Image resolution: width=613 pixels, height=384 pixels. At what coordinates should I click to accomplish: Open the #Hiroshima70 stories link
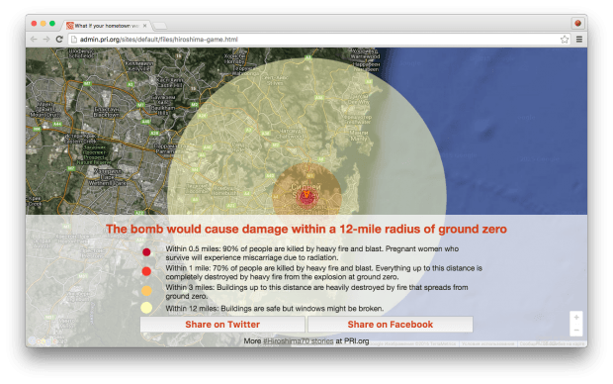pyautogui.click(x=299, y=340)
